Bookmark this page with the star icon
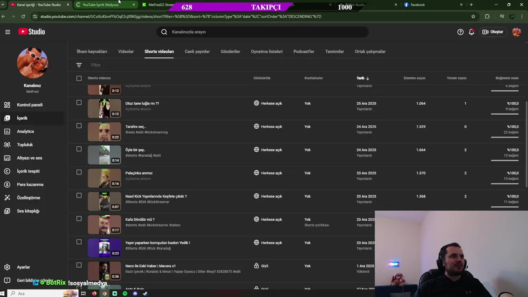This screenshot has width=528, height=297. 473,16
